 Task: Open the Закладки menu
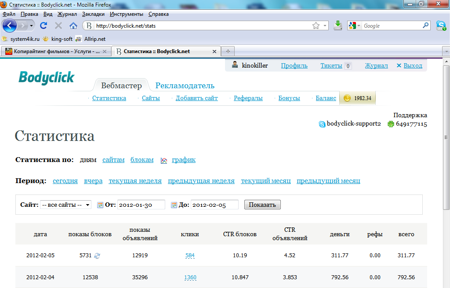(93, 14)
